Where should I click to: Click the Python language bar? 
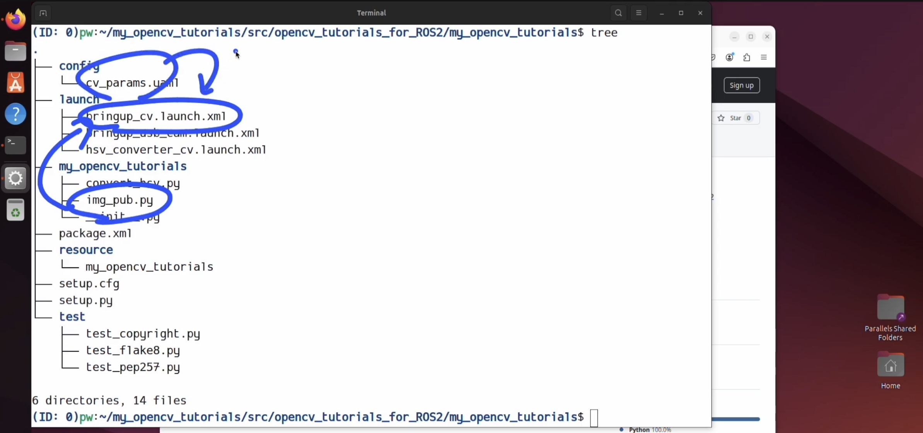pyautogui.click(x=735, y=419)
